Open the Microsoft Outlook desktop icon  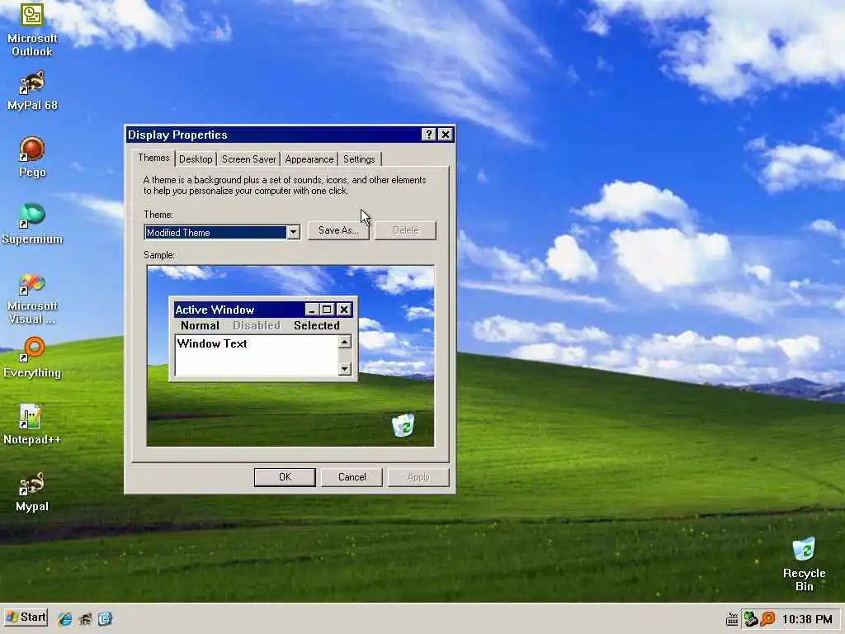(x=32, y=28)
